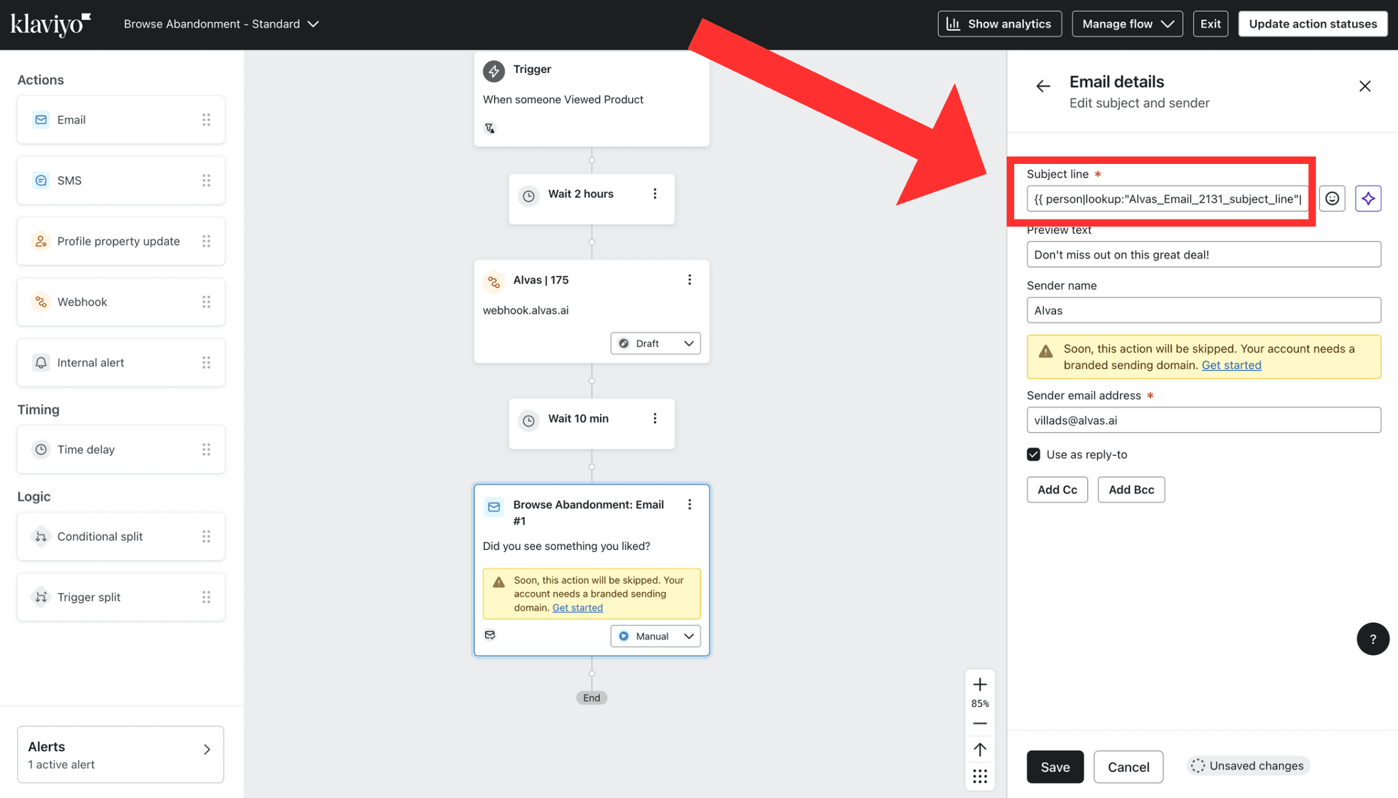Zoom out on the flow canvas
The width and height of the screenshot is (1398, 798).
(x=979, y=723)
